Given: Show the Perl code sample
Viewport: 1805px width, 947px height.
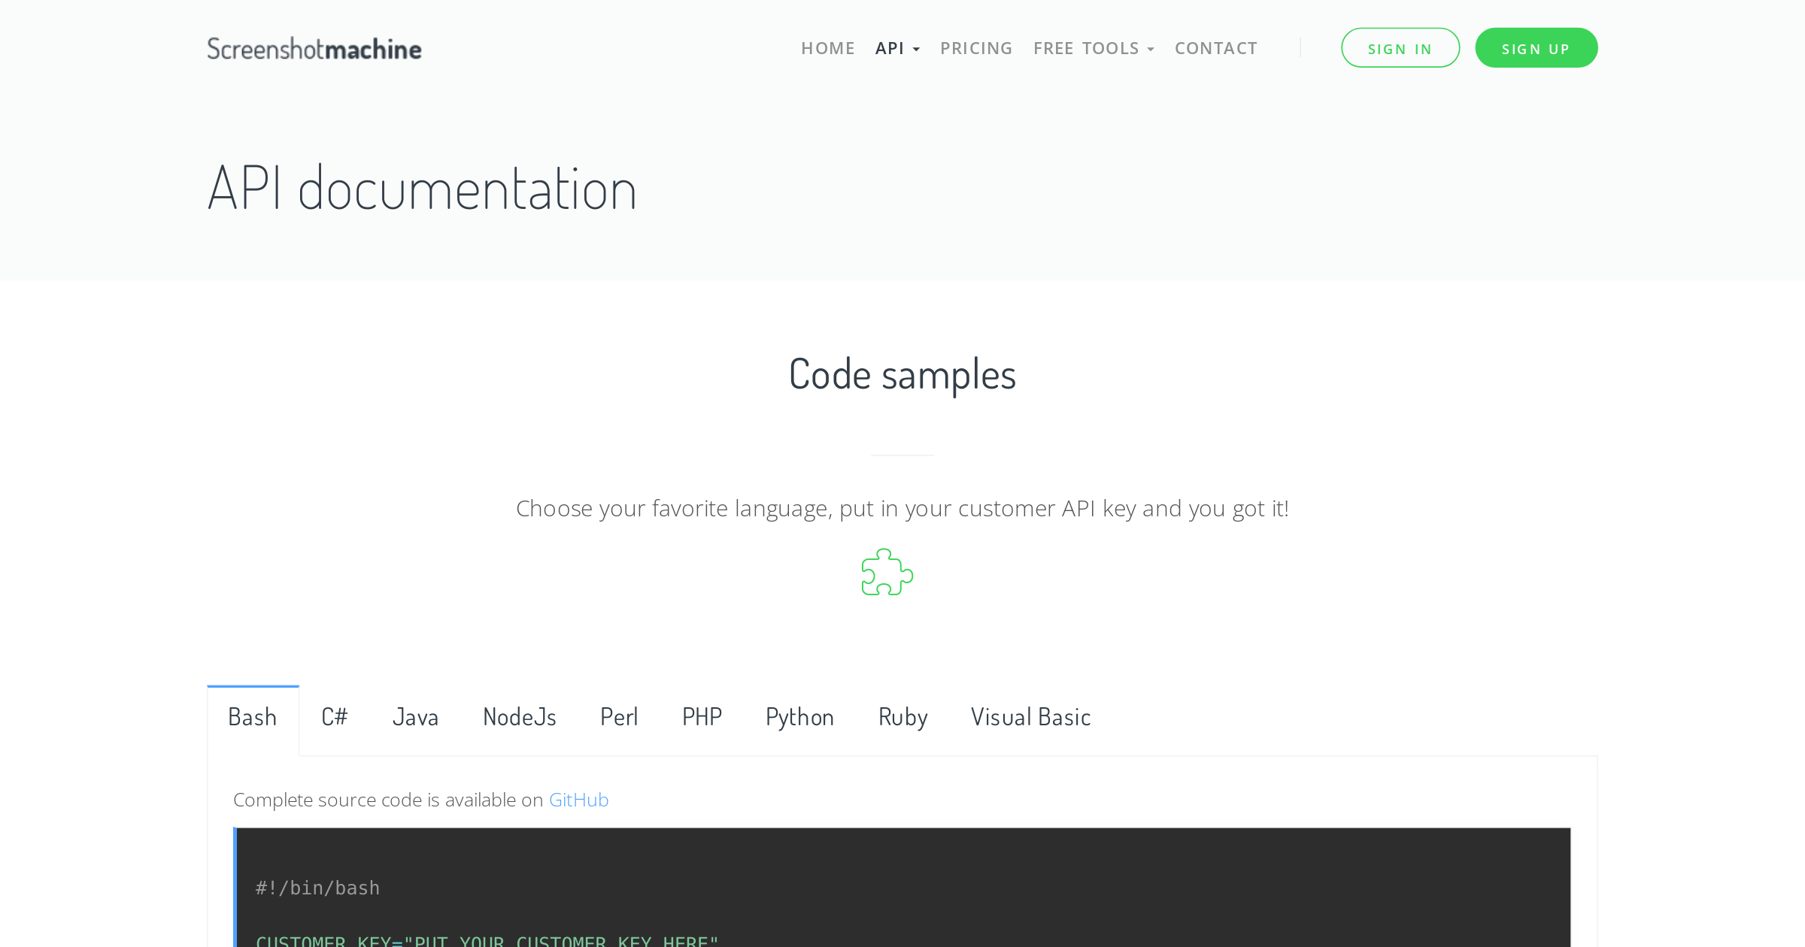Looking at the screenshot, I should (619, 717).
